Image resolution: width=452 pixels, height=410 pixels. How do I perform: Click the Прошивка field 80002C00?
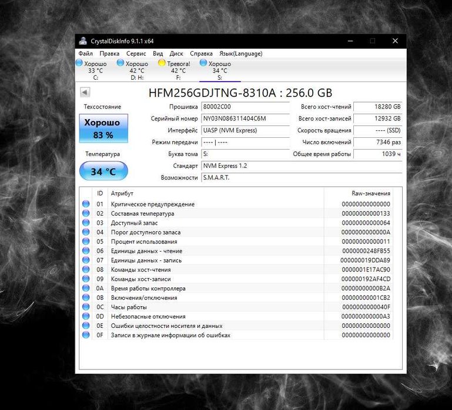tap(245, 107)
